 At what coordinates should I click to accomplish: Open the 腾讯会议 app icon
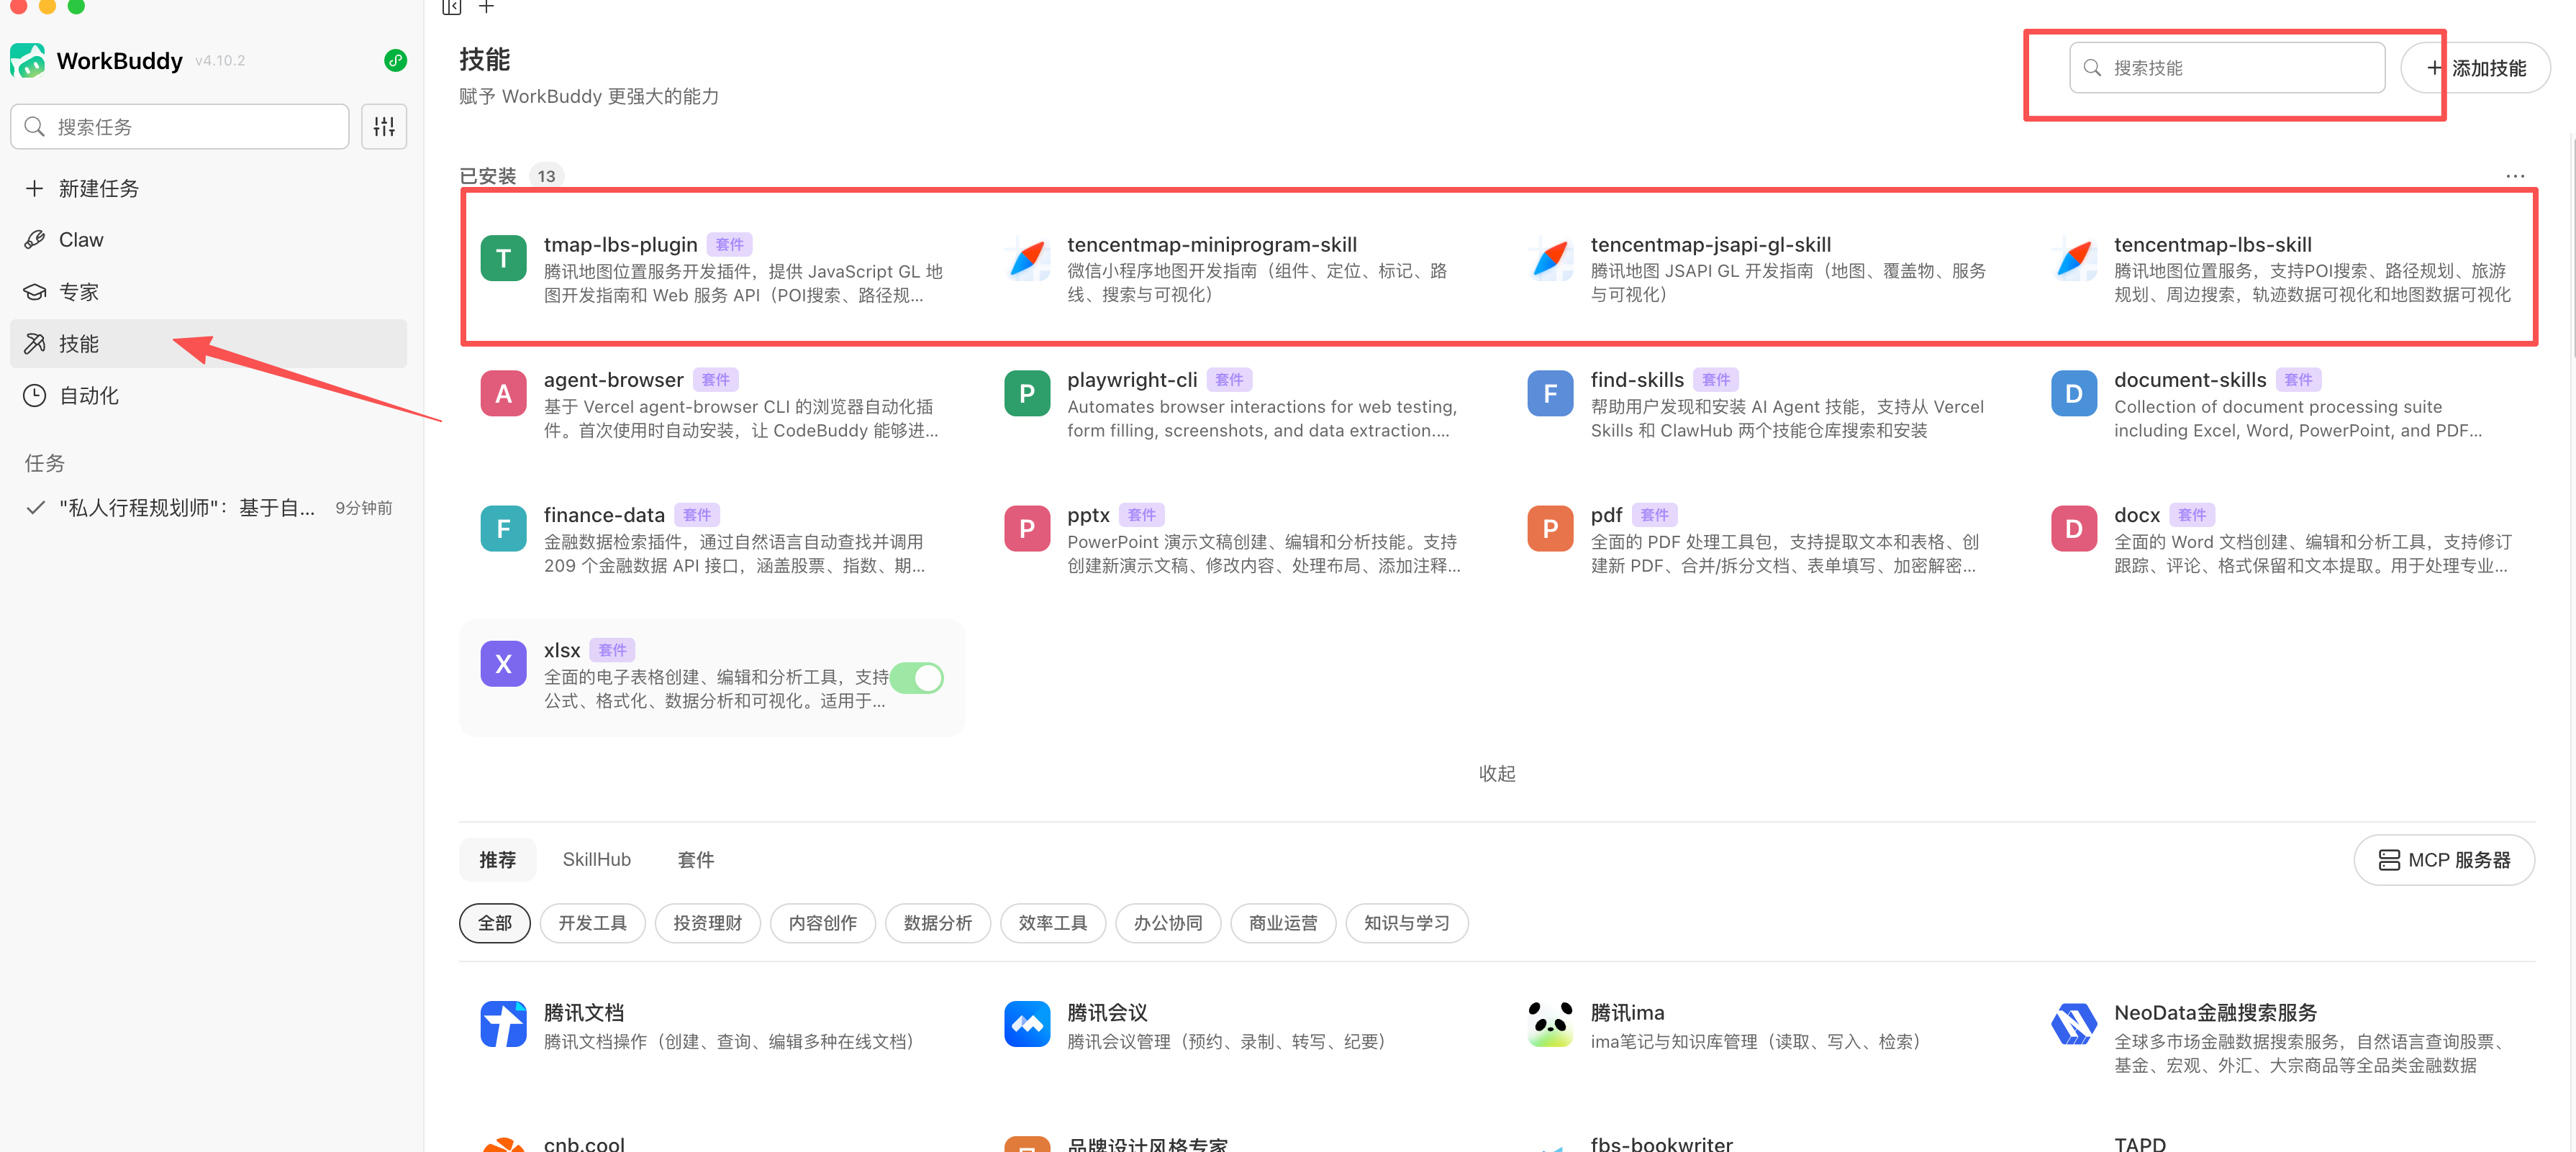(1027, 1024)
